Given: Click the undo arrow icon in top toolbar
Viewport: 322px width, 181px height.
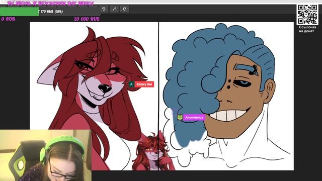Looking at the screenshot, I should [x=104, y=9].
